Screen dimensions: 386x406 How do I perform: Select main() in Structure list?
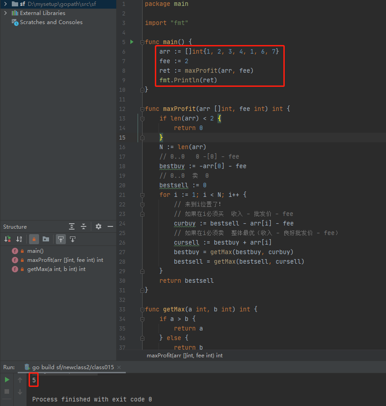point(35,251)
